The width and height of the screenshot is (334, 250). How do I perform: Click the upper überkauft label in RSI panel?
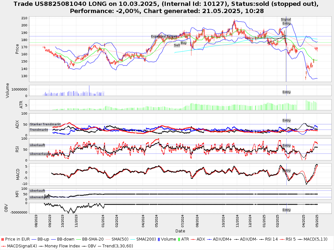pos(37,145)
